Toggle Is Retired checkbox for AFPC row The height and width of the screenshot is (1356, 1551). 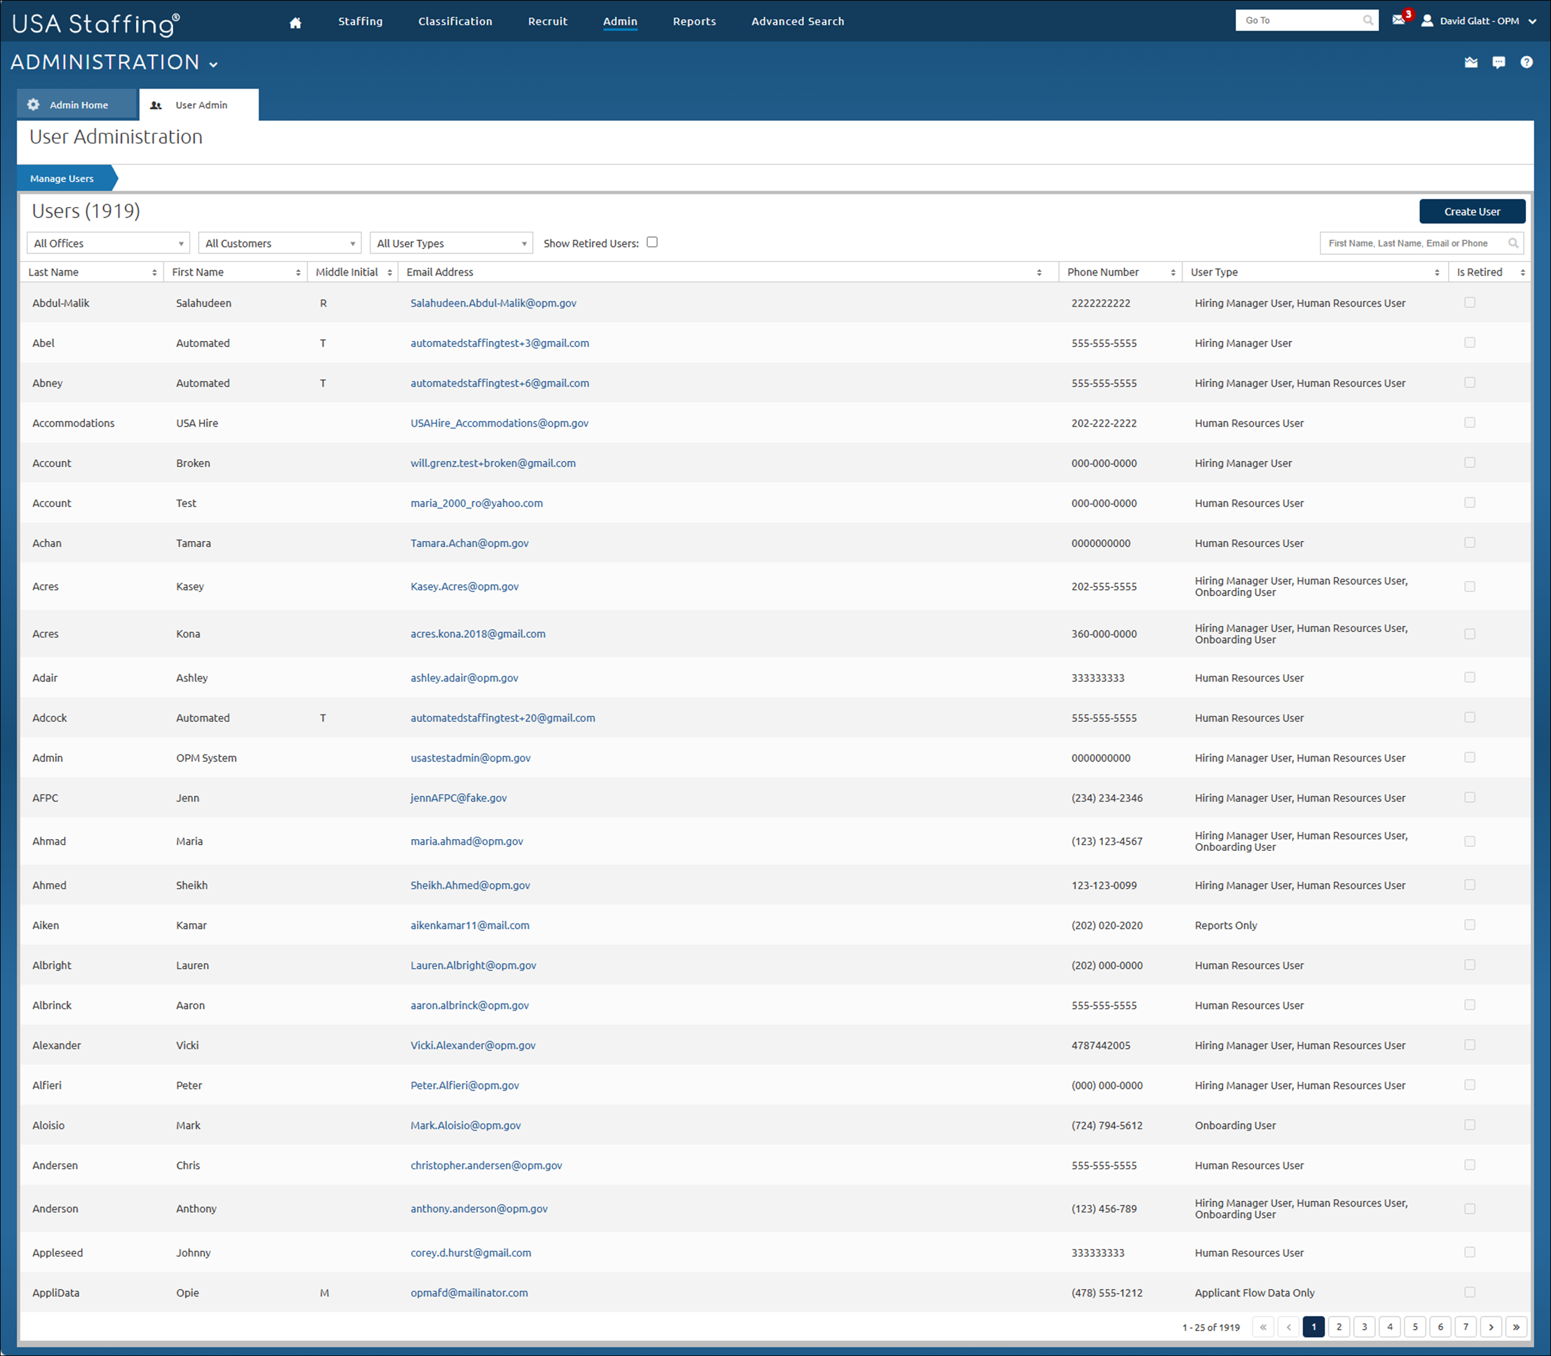(1470, 798)
